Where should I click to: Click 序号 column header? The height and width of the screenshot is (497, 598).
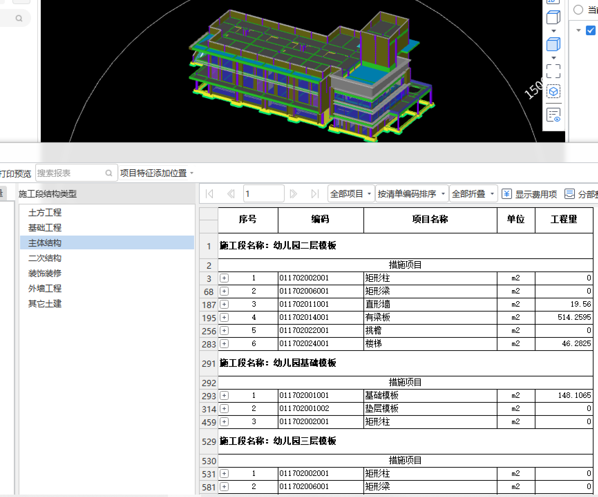click(248, 220)
